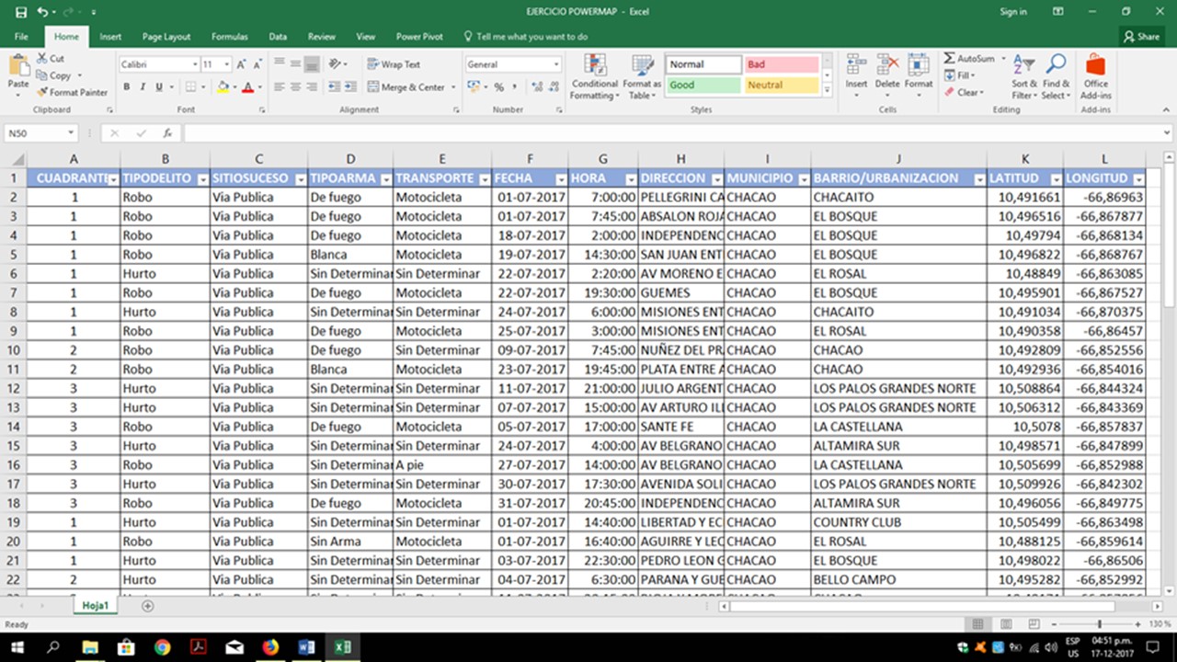Click the Format as Table icon
The width and height of the screenshot is (1177, 662).
(x=642, y=75)
